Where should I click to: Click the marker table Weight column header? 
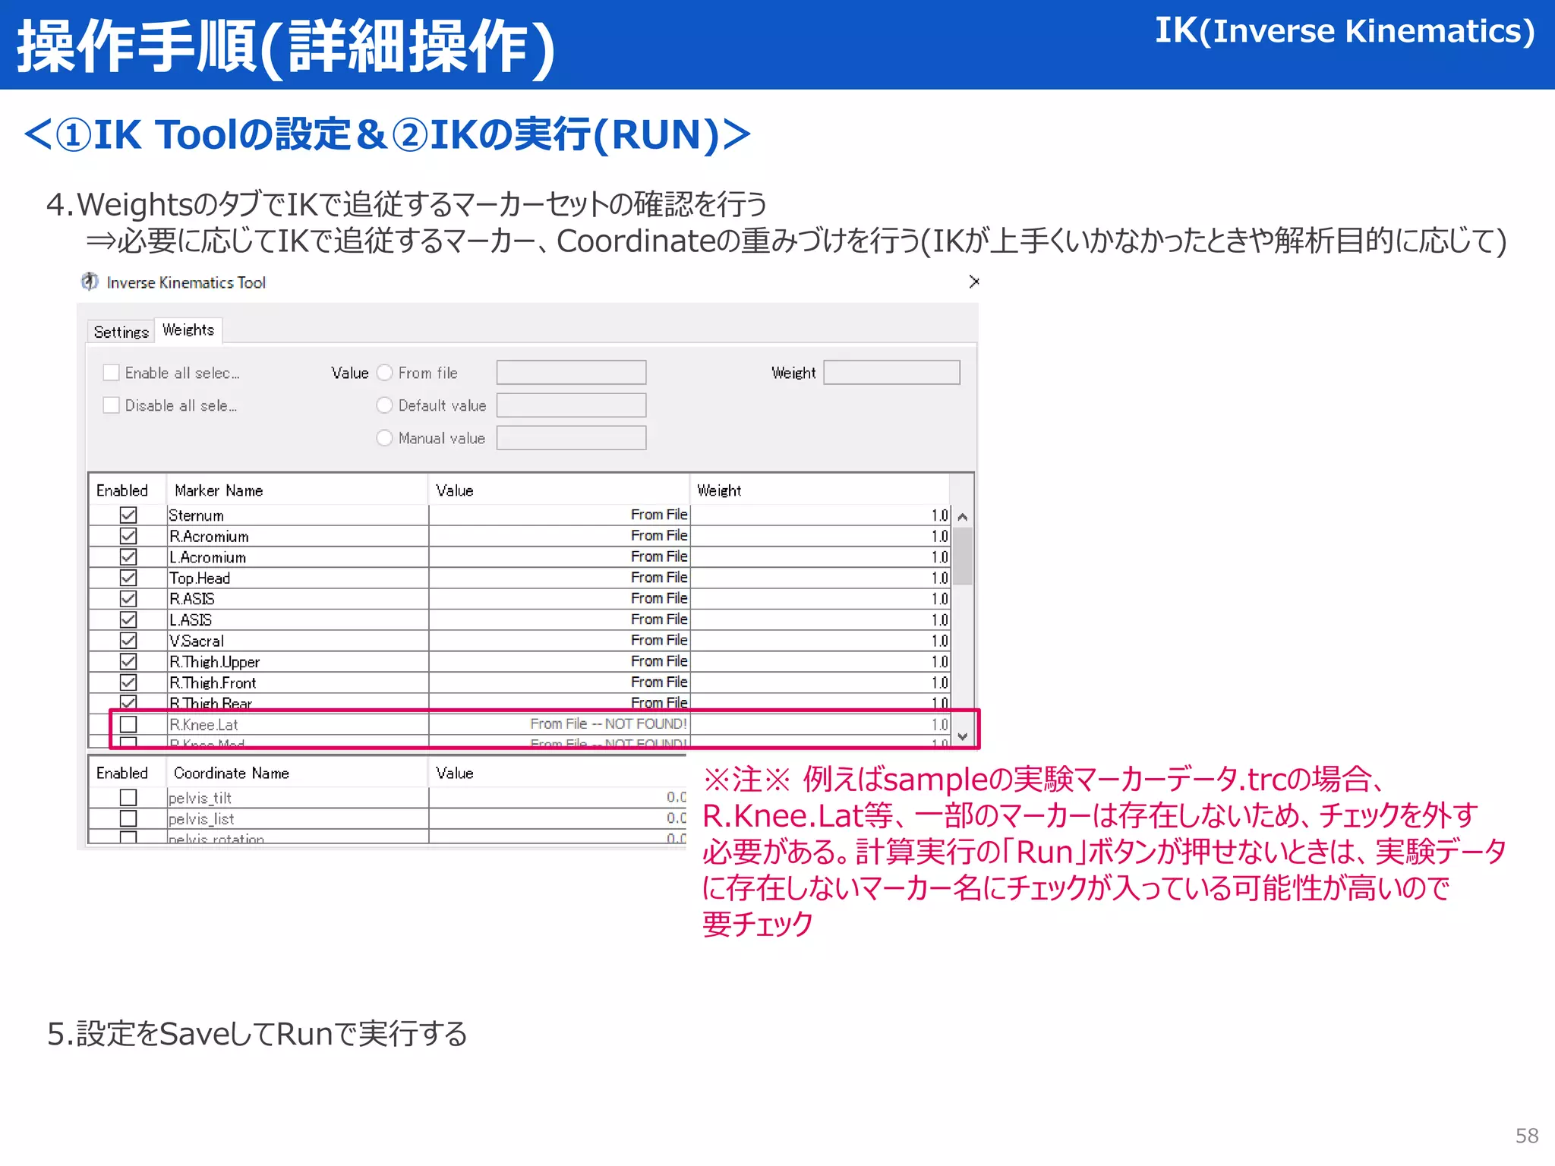819,490
